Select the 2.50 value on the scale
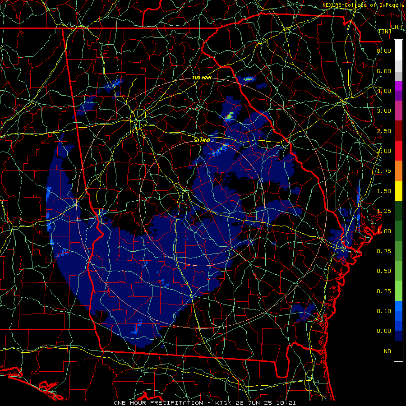Viewport: 406px width, 406px height. [x=384, y=131]
